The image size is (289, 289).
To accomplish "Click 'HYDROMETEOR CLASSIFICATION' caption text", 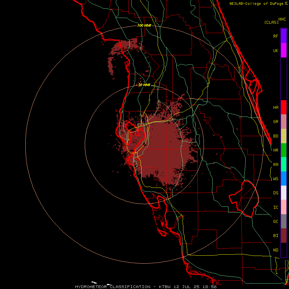I will [113, 287].
